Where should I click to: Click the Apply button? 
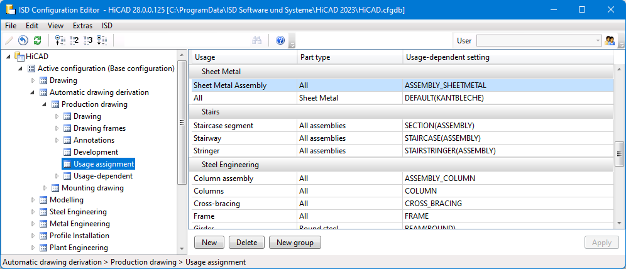(x=601, y=242)
